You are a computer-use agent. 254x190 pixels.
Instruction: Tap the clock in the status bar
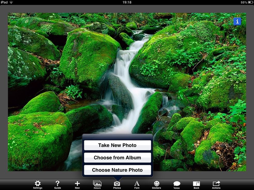click(127, 2)
